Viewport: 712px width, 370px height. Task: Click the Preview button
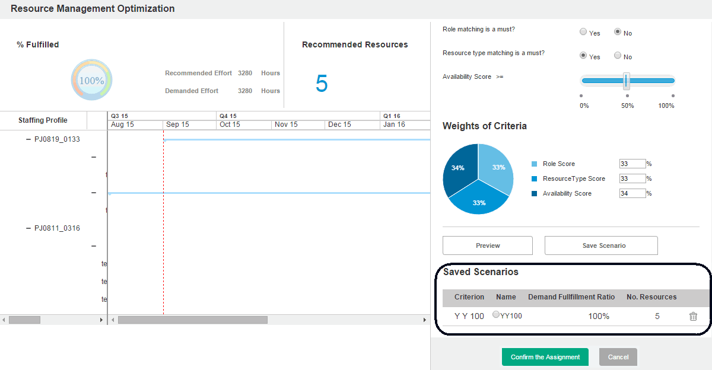(x=488, y=245)
